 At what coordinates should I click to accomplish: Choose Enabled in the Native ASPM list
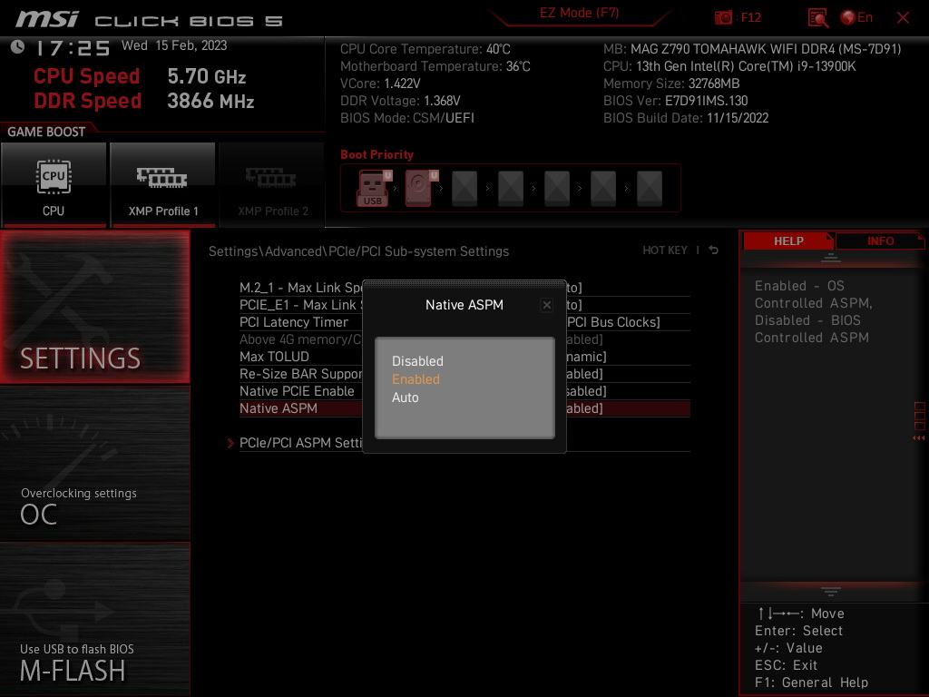coord(416,379)
